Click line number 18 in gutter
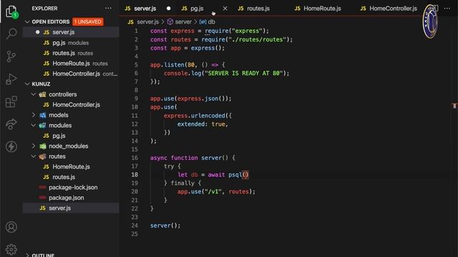 [x=135, y=174]
